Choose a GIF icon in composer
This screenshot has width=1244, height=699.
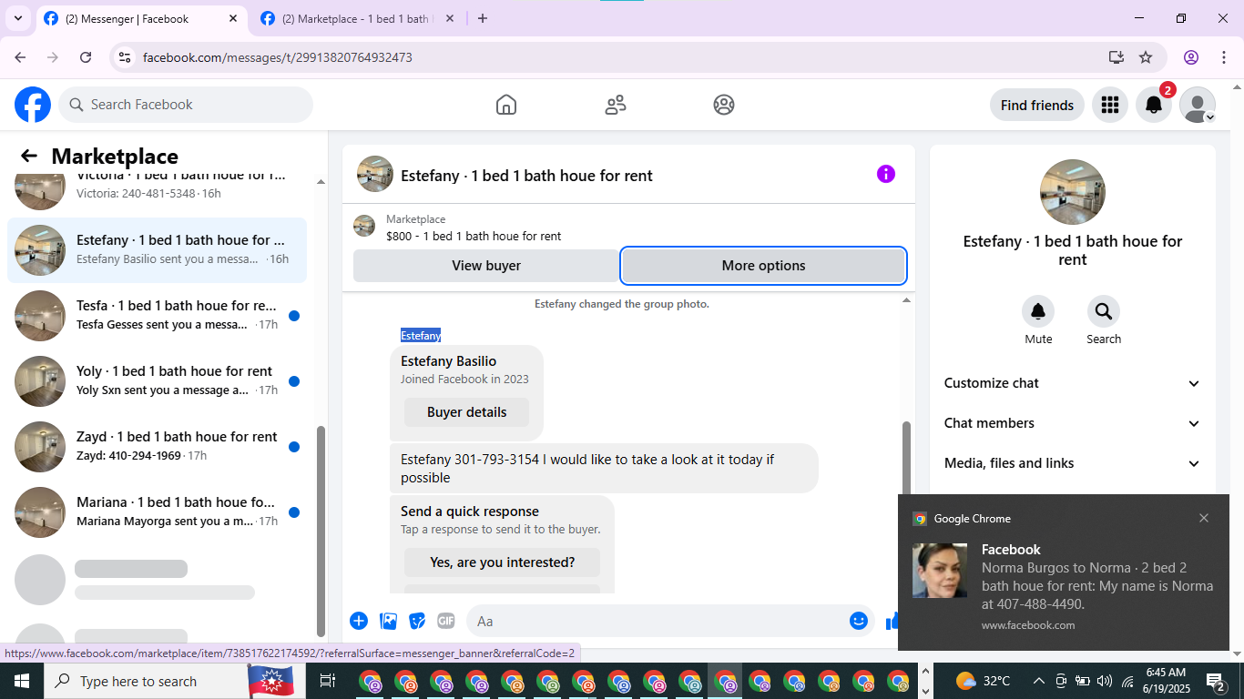446,621
